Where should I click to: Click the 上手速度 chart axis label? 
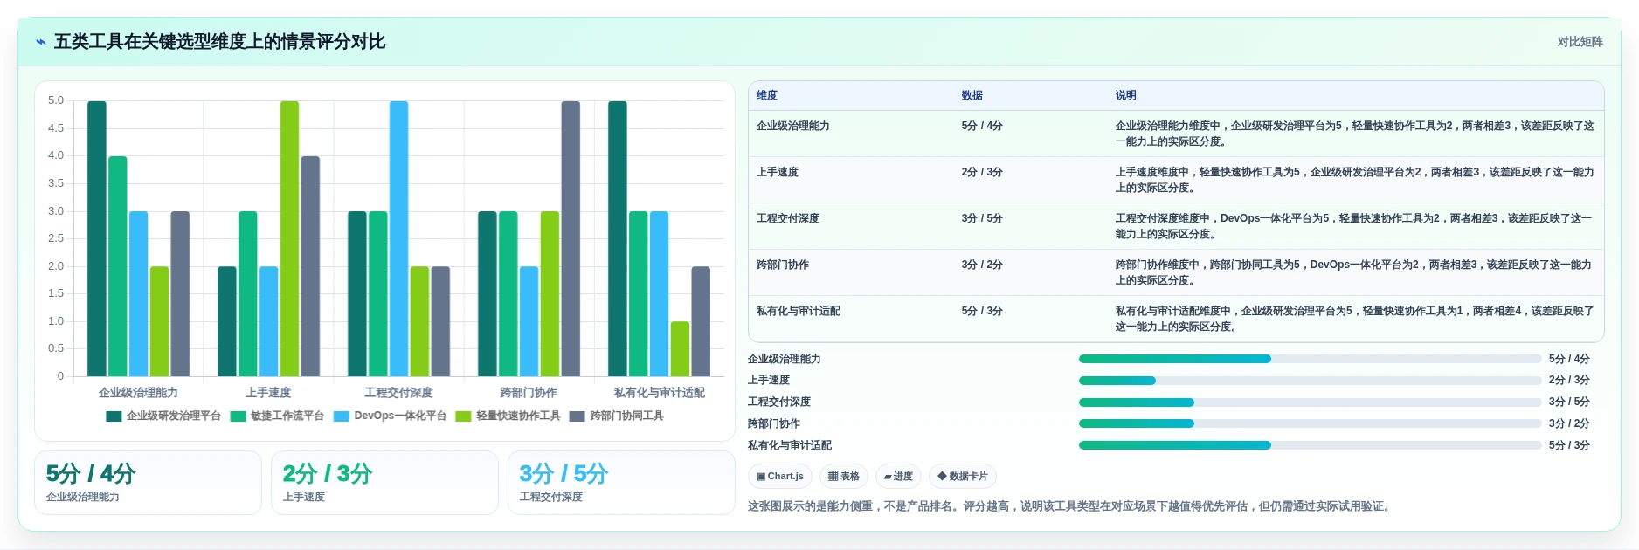pos(268,393)
